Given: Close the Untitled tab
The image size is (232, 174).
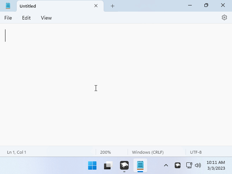Looking at the screenshot, I should [x=96, y=6].
